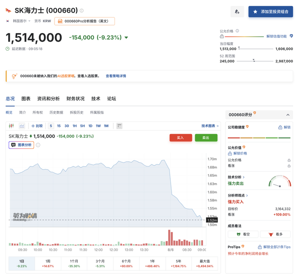Click technical analysis gauge dial
298x276 pixels.
pos(280,181)
